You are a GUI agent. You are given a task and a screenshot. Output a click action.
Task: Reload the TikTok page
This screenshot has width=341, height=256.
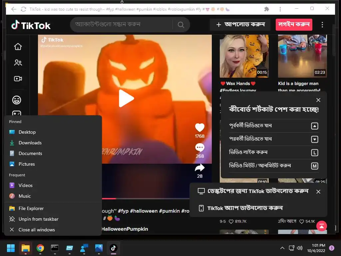click(24, 9)
